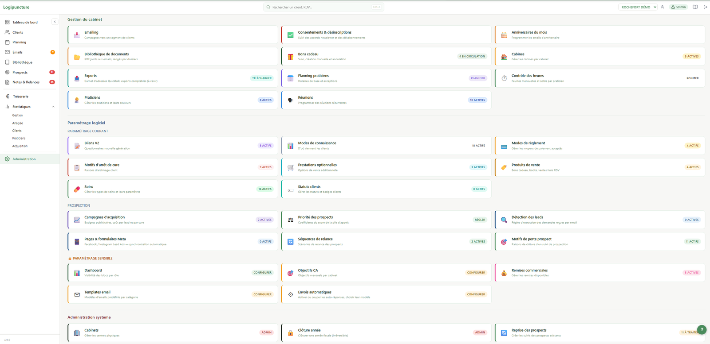The width and height of the screenshot is (710, 344).
Task: Open Emails in the sidebar
Action: pyautogui.click(x=29, y=52)
